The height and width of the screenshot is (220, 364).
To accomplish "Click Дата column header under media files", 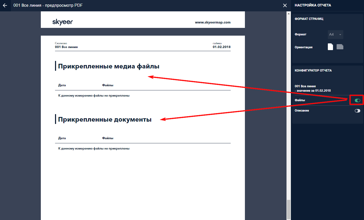I will (62, 85).
